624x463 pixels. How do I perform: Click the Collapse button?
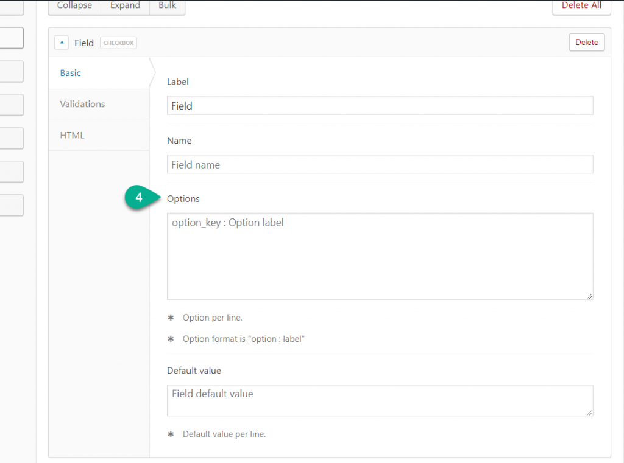pos(74,5)
